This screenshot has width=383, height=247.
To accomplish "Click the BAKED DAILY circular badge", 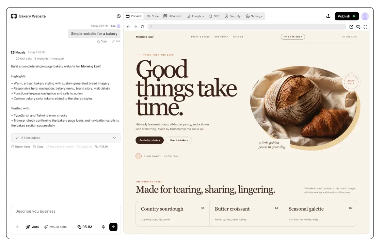I will (351, 82).
